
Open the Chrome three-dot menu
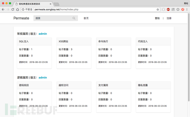pyautogui.click(x=187, y=9)
